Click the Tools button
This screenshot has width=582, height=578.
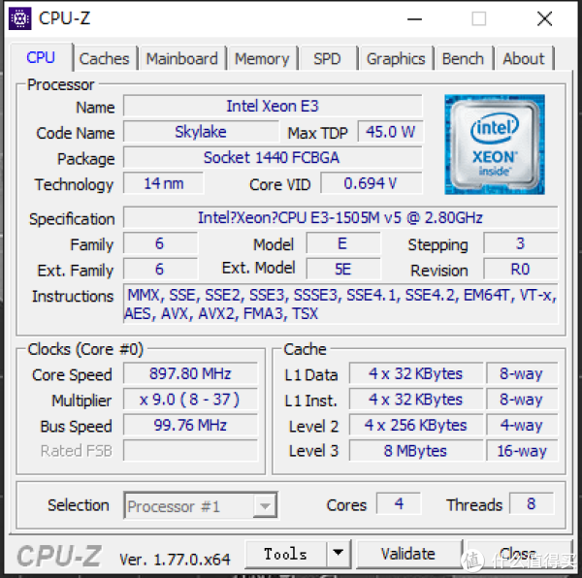pyautogui.click(x=286, y=554)
